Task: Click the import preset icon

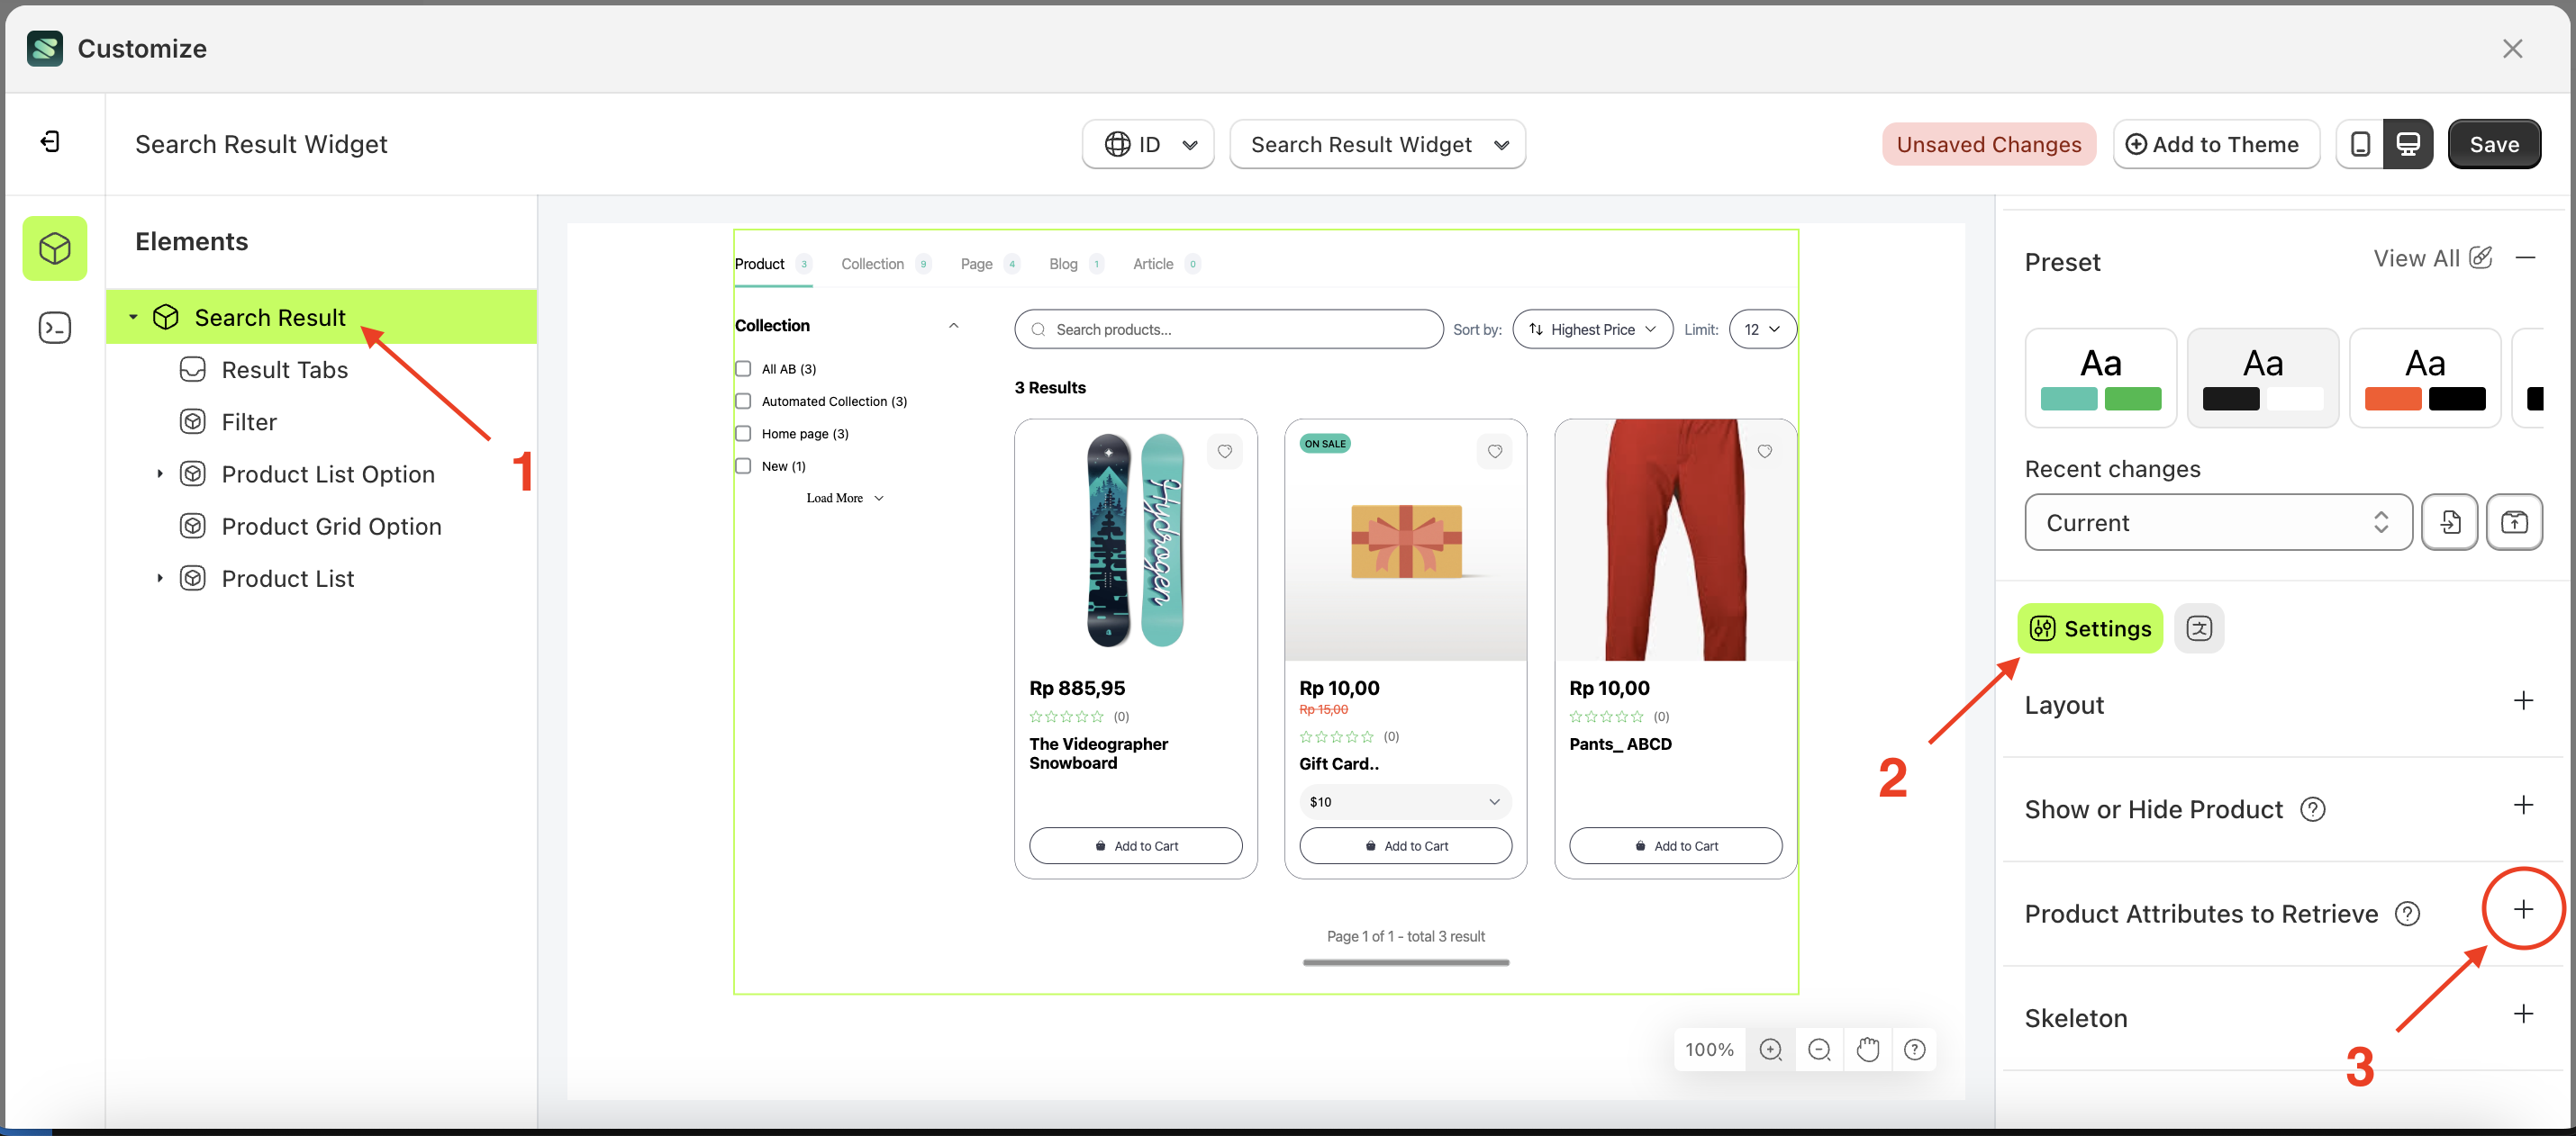Action: coord(2449,522)
